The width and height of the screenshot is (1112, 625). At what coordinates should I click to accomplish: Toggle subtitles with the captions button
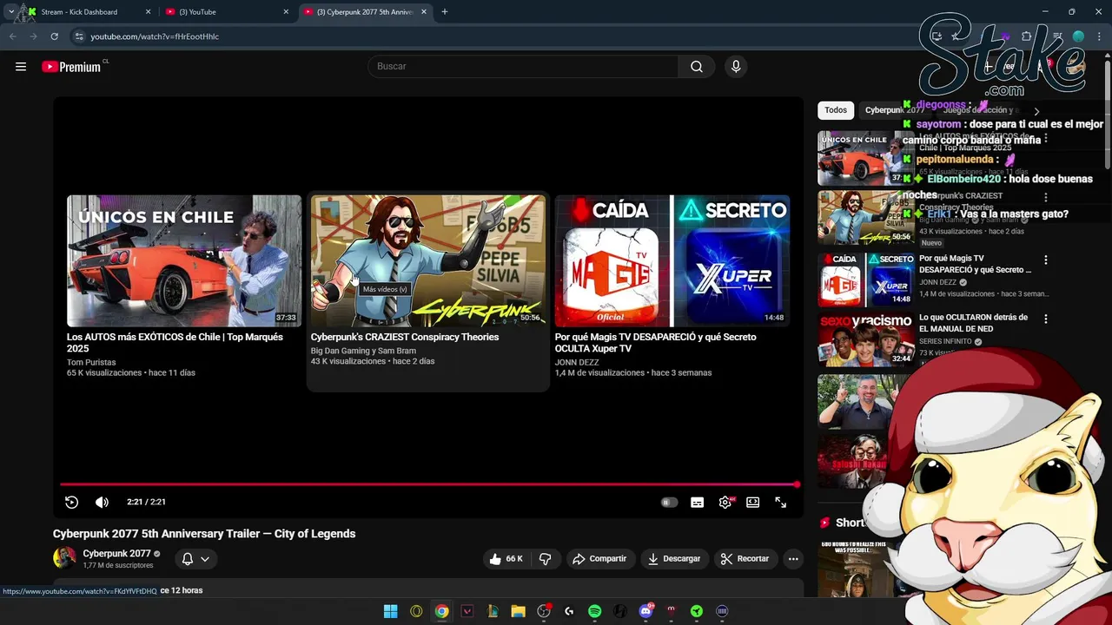[x=697, y=502]
